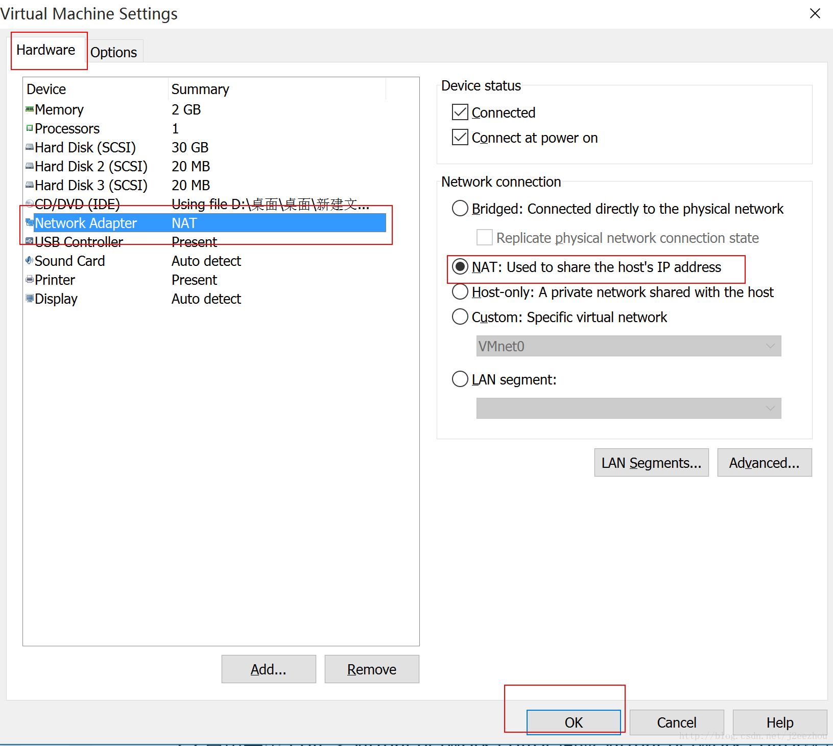Click the Hard Disk 2 drive icon
Image resolution: width=833 pixels, height=746 pixels.
click(x=30, y=166)
